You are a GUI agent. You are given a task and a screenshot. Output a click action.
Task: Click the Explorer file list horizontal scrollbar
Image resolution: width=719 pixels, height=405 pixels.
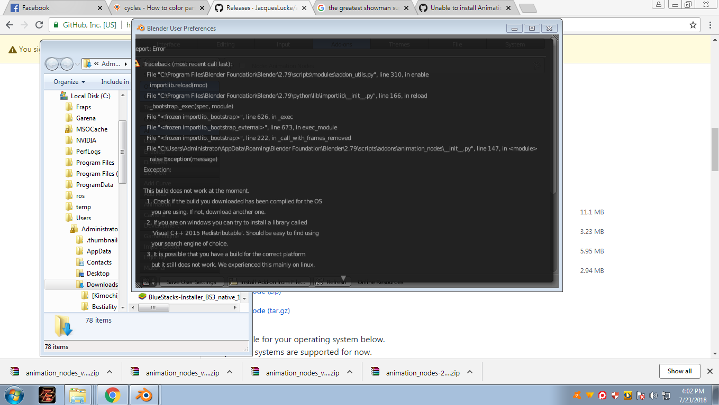[x=153, y=308]
